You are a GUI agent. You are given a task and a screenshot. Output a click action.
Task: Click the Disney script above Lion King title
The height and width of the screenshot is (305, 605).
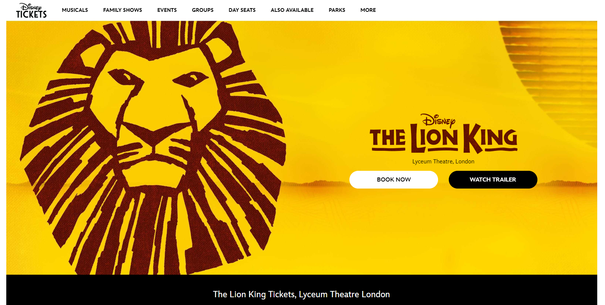(x=438, y=121)
